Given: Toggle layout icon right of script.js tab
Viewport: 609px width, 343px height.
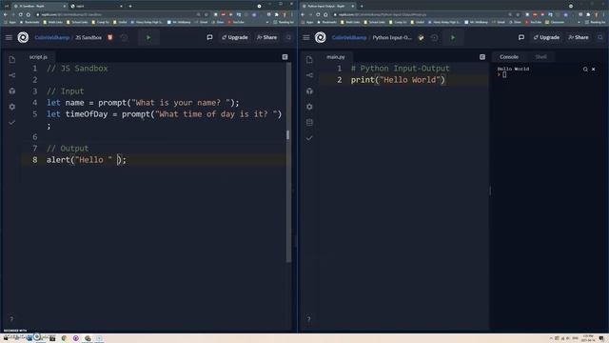Looking at the screenshot, I should pos(285,57).
